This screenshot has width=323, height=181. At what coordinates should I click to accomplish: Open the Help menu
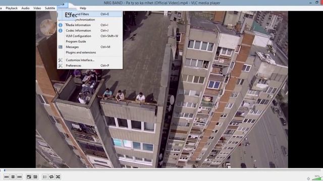pyautogui.click(x=83, y=8)
